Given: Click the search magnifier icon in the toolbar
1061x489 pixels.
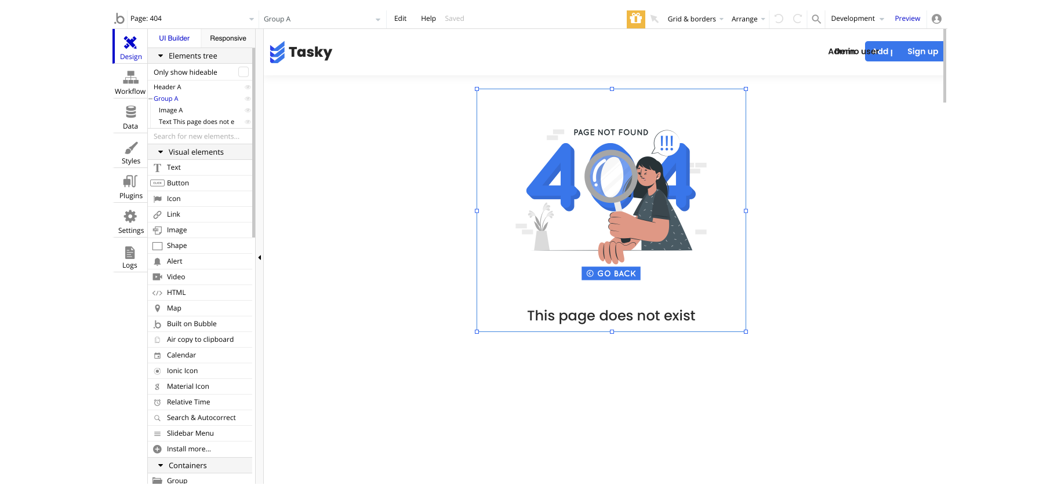Looking at the screenshot, I should tap(816, 19).
